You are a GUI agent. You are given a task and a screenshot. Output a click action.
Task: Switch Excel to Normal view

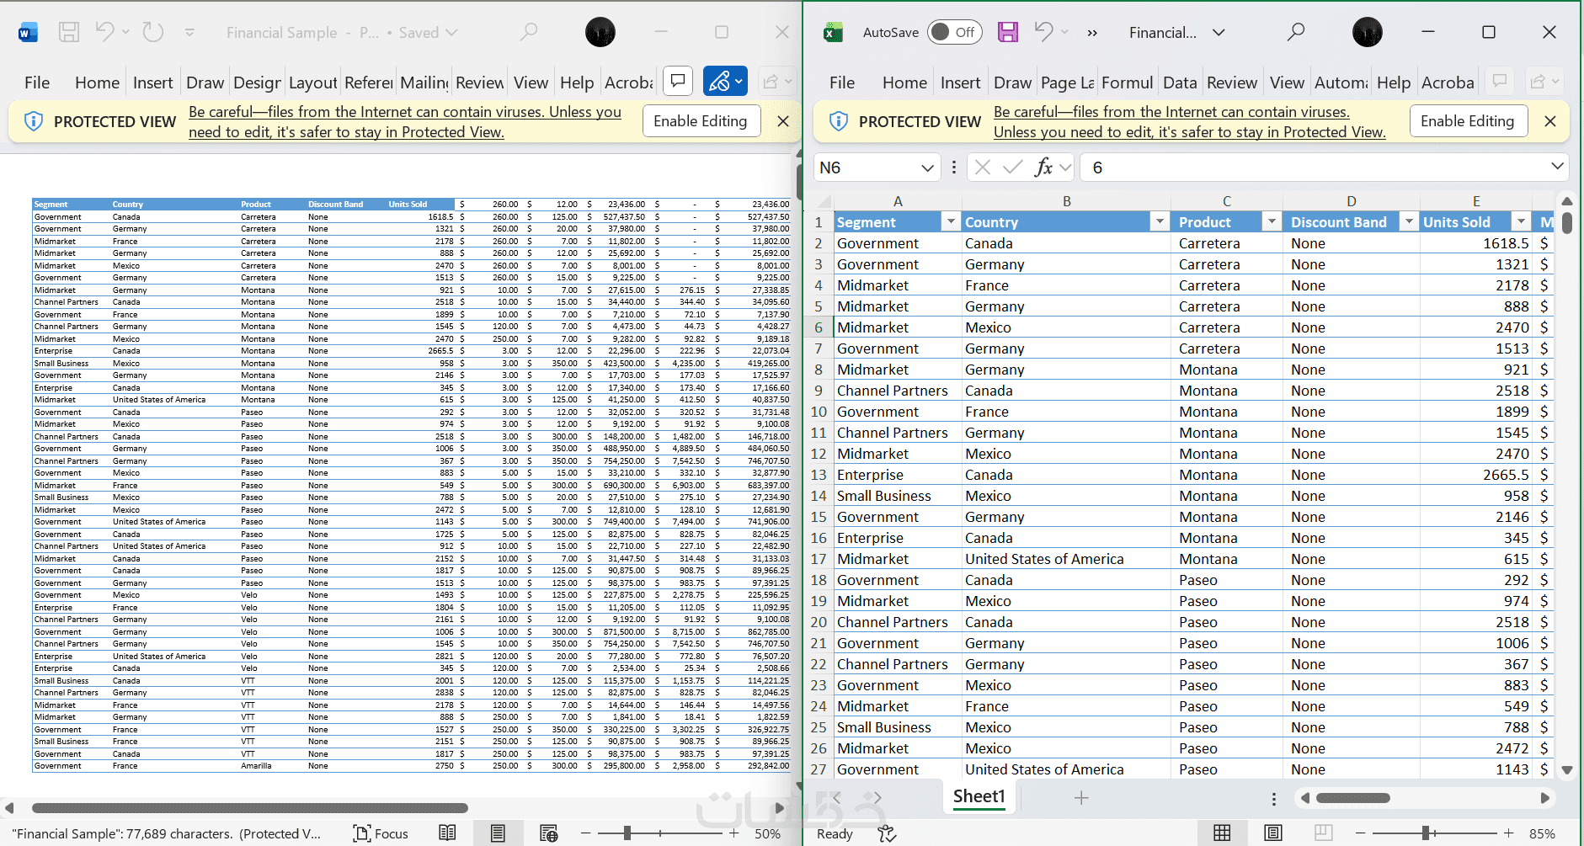[x=1222, y=833]
